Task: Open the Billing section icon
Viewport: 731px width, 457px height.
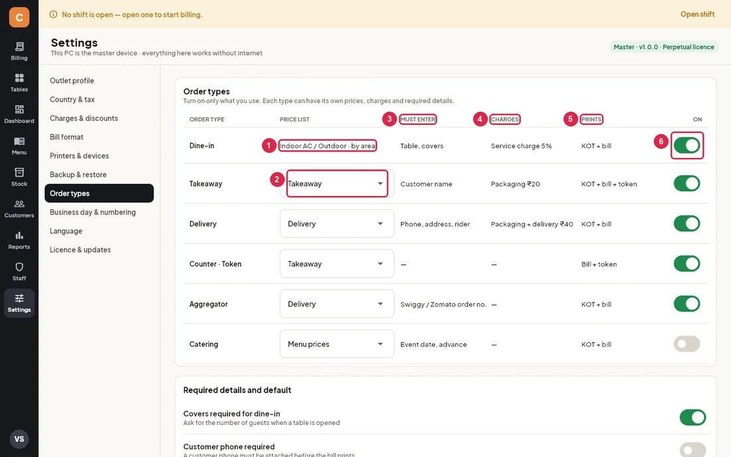Action: (19, 46)
